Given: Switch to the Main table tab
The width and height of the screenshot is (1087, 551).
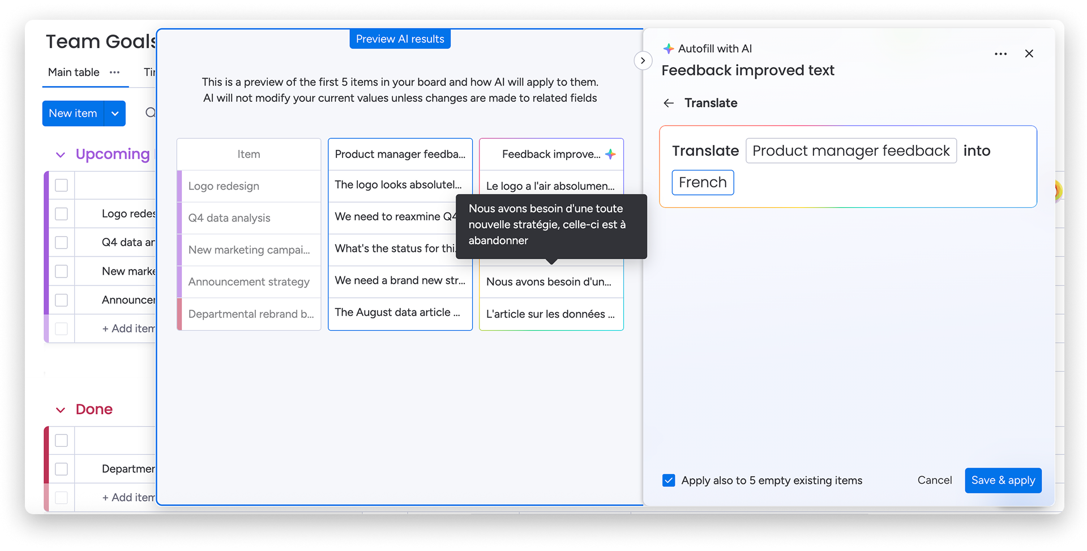Looking at the screenshot, I should 74,72.
